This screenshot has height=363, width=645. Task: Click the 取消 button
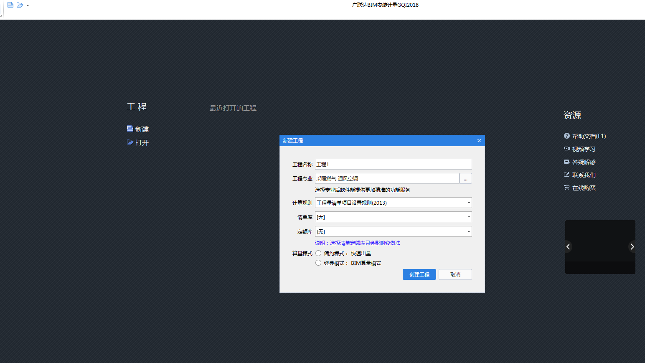455,274
